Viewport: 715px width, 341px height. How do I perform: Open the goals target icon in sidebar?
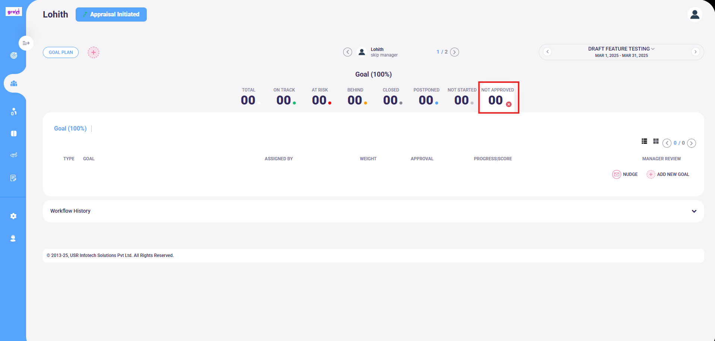14,55
